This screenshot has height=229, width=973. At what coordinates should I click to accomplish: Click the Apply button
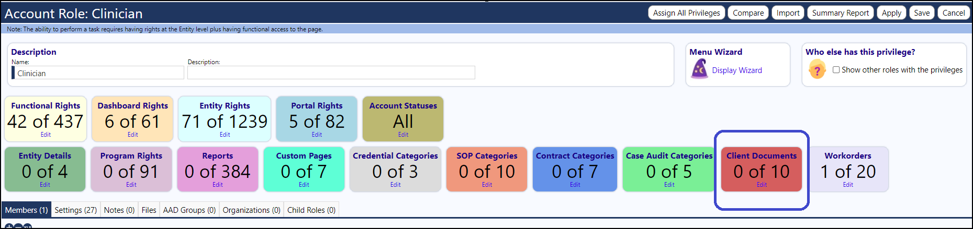click(891, 13)
